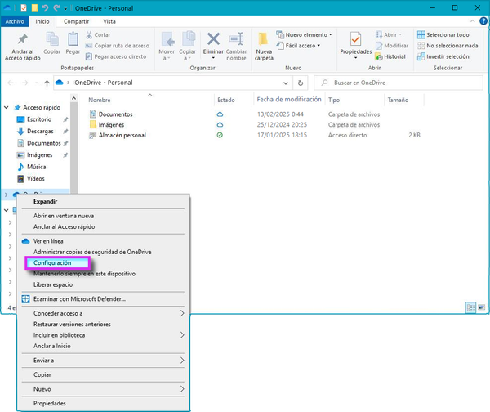Click the Cortar scissors icon
The width and height of the screenshot is (490, 412).
coord(89,34)
